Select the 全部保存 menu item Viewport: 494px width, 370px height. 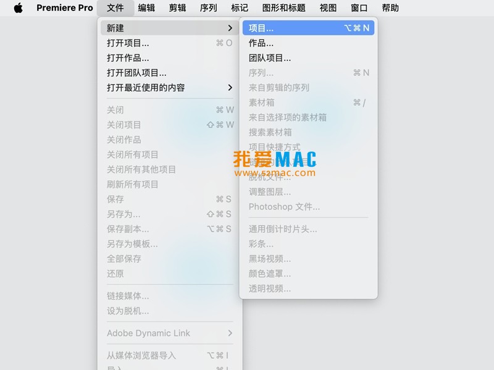click(x=170, y=259)
